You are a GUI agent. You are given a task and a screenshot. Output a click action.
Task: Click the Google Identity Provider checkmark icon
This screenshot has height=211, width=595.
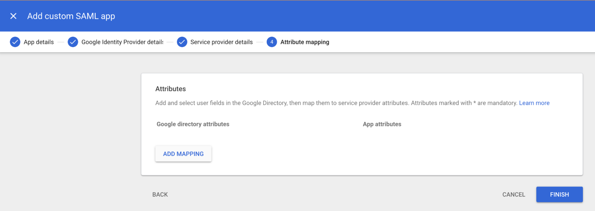73,42
